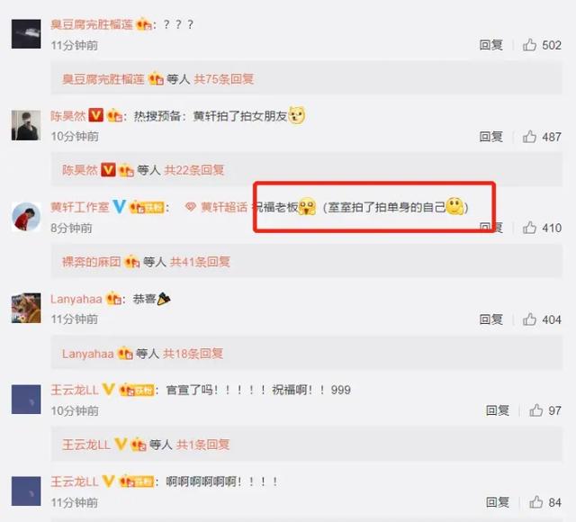Like 王云龙LL's 官宣了吗 comment
Screen dimensions: 576x522
[536, 410]
